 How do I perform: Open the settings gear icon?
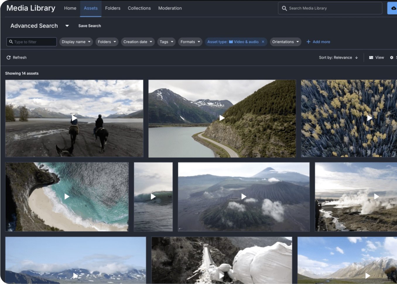[x=392, y=58]
